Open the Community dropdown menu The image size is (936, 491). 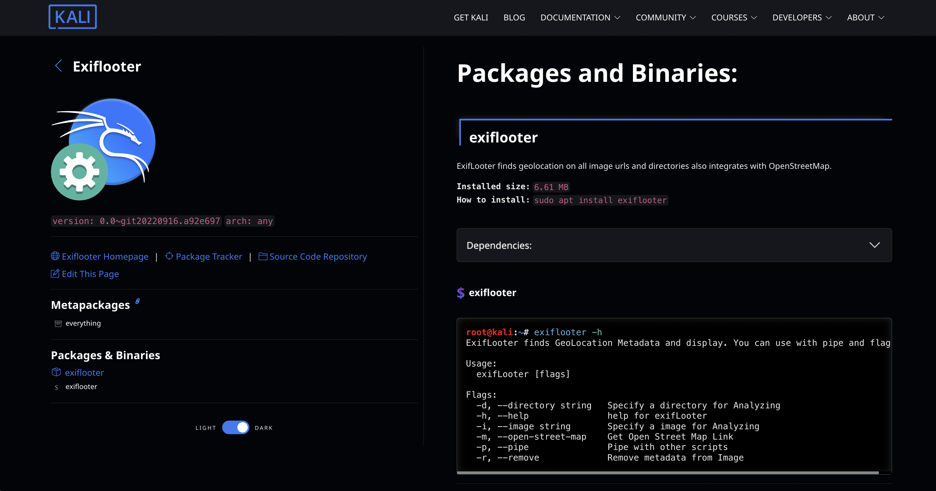point(666,17)
